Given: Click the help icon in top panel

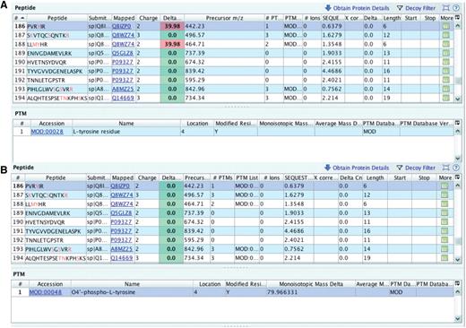Looking at the screenshot, I should click(456, 8).
